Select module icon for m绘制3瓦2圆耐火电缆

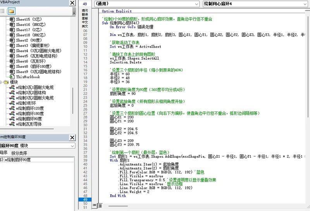click(x=12, y=98)
